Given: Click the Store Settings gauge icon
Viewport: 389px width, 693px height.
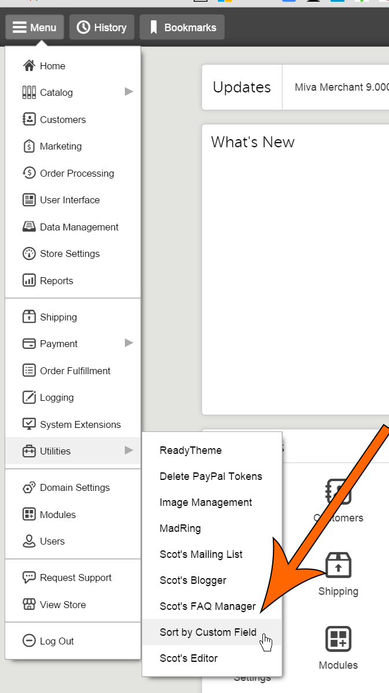Looking at the screenshot, I should (x=29, y=254).
